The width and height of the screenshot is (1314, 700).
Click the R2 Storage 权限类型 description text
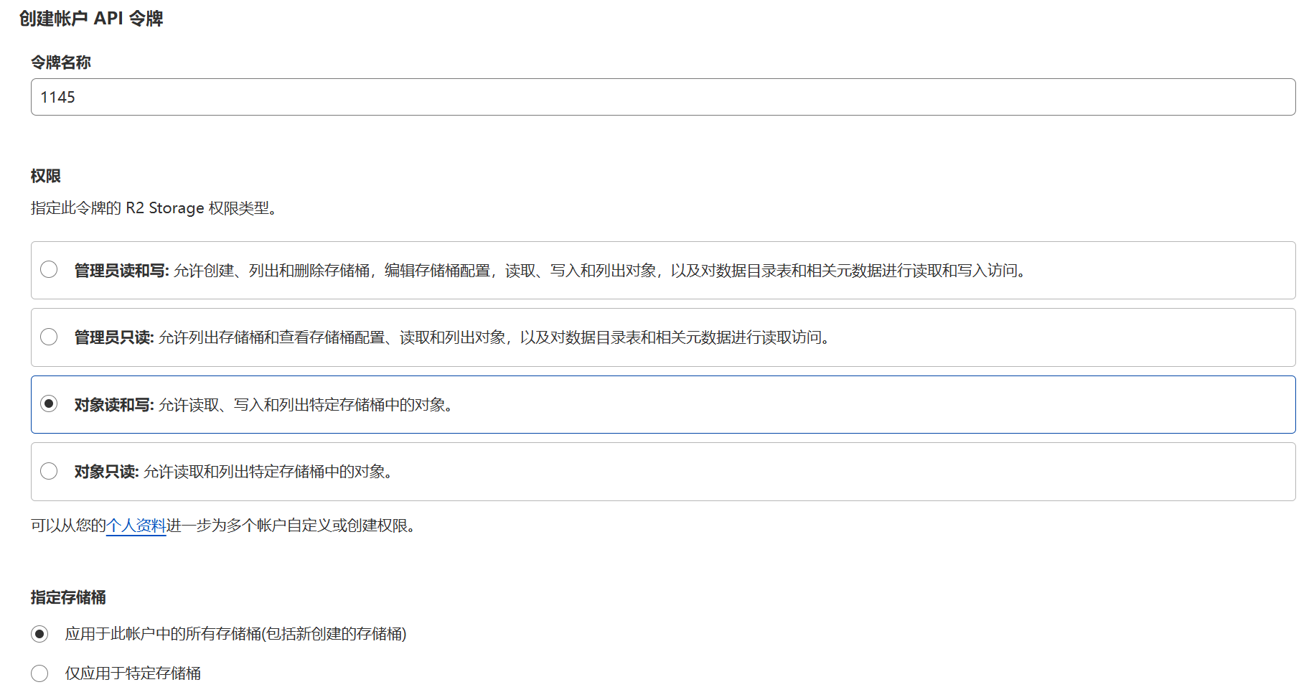click(x=154, y=208)
